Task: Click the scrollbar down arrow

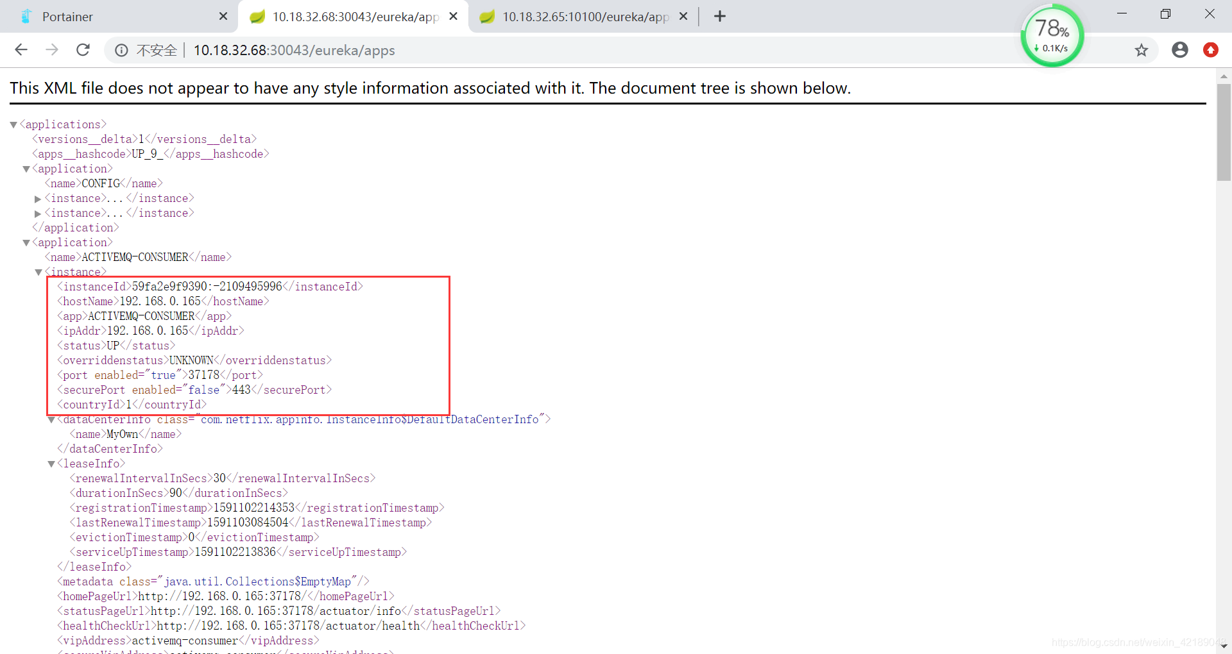Action: tap(1224, 646)
